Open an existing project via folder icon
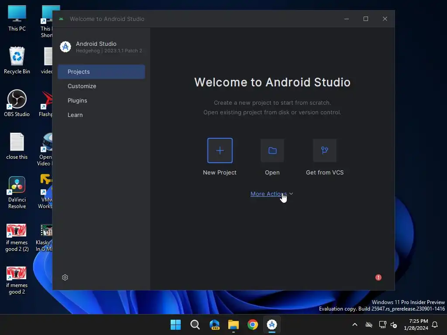The image size is (447, 335). (x=272, y=150)
